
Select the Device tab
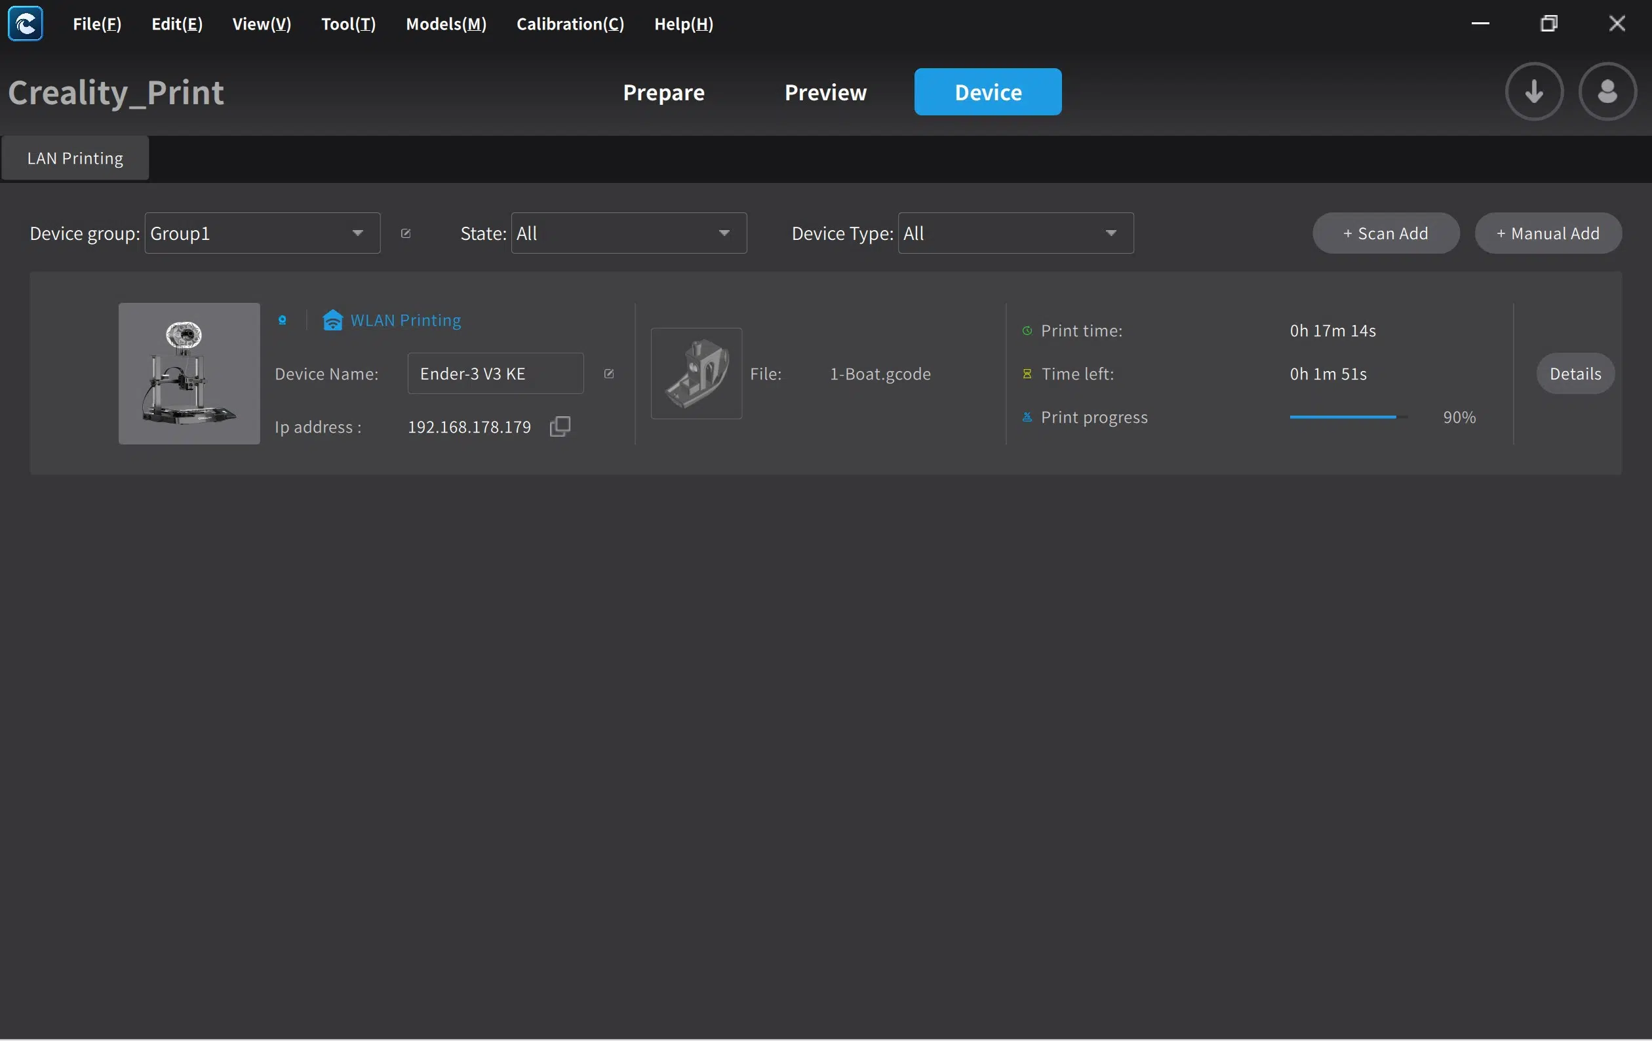pyautogui.click(x=988, y=92)
